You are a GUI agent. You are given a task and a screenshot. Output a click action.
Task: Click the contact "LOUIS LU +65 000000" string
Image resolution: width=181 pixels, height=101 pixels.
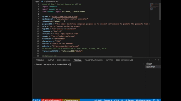click(x=63, y=44)
